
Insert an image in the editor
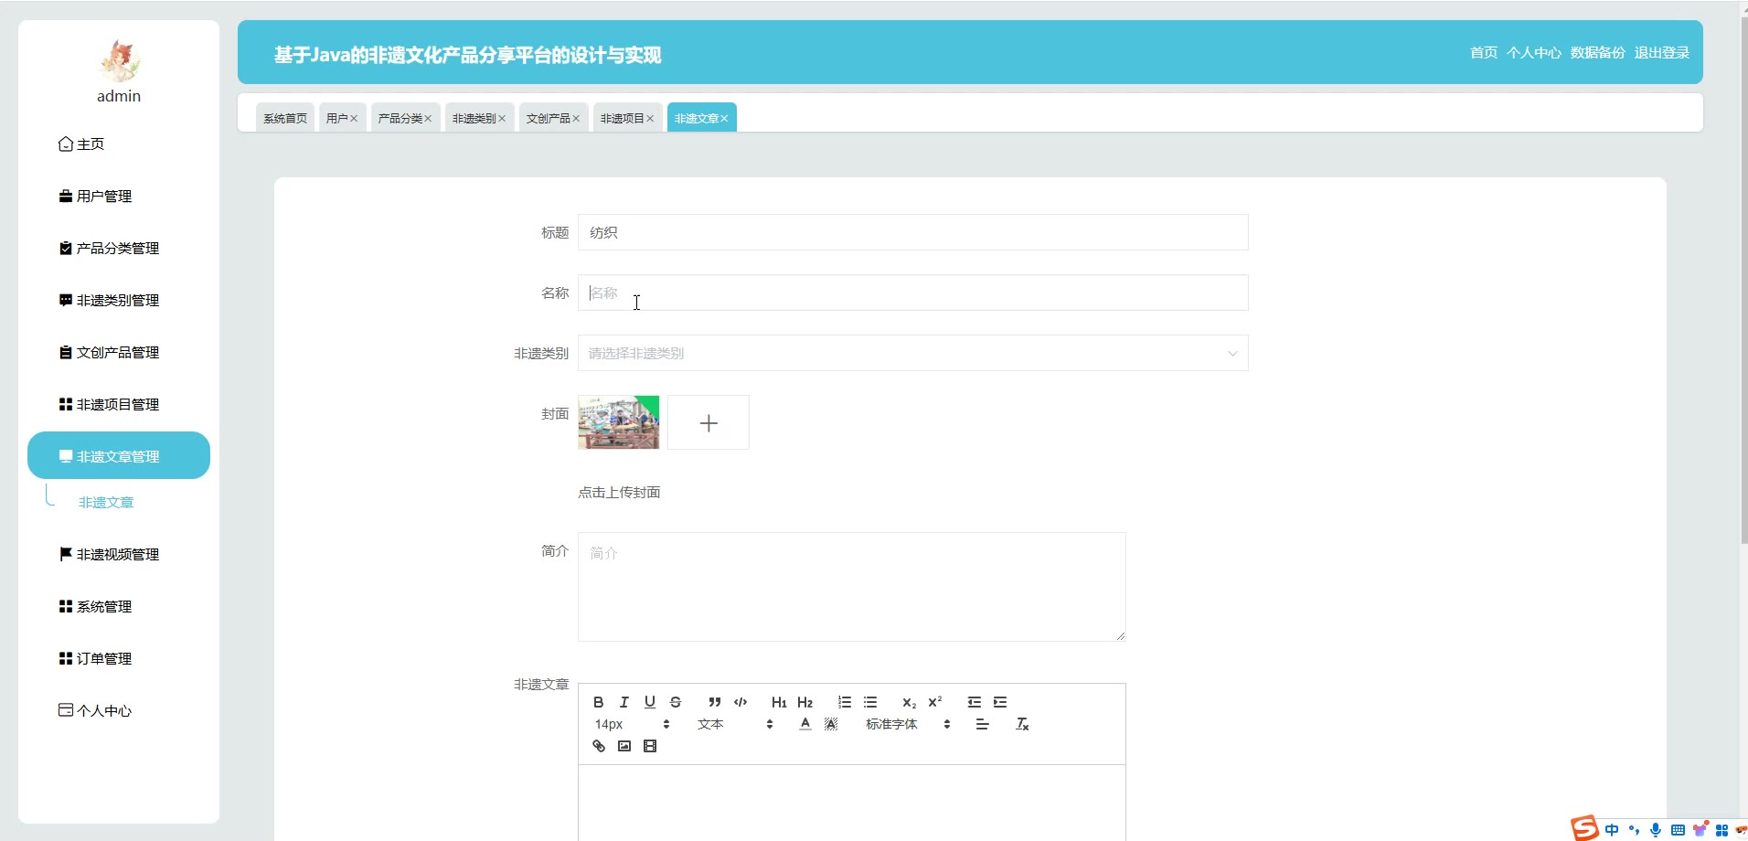point(624,746)
